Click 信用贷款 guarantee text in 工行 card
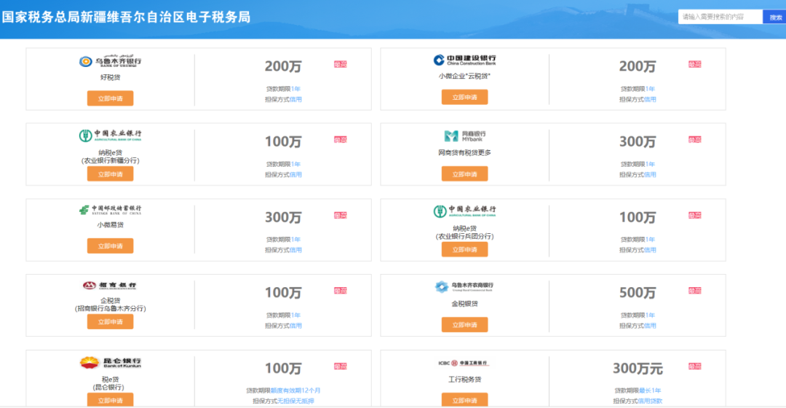This screenshot has width=786, height=408. pos(650,401)
